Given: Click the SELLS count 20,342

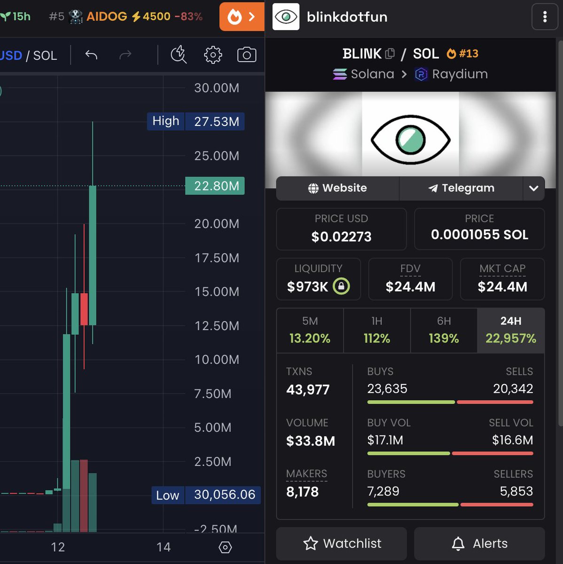Looking at the screenshot, I should [x=513, y=389].
